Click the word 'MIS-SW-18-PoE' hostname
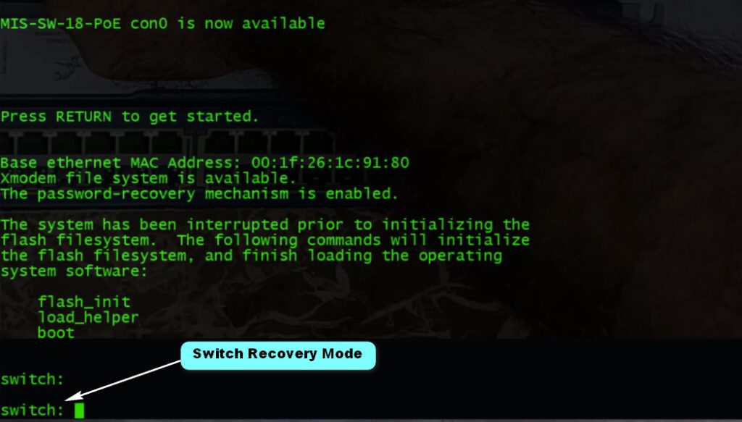The height and width of the screenshot is (422, 742). 61,24
